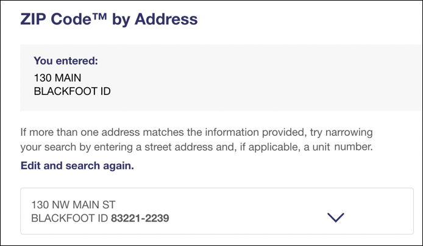
Task: Click the ZIP Code by Address heading
Action: click(109, 20)
